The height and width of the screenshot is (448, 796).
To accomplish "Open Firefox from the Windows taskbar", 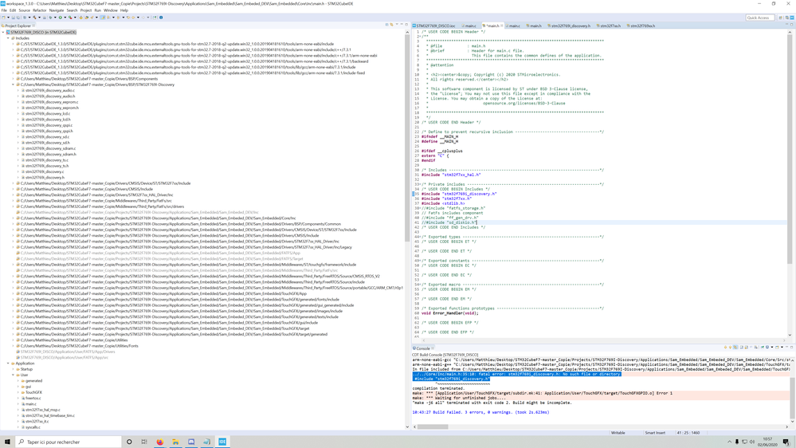I will 159,442.
